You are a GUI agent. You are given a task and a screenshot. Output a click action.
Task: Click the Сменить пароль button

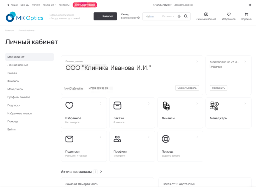pos(187,88)
